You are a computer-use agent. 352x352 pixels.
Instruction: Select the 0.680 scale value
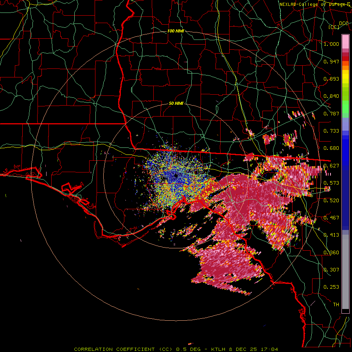point(331,148)
